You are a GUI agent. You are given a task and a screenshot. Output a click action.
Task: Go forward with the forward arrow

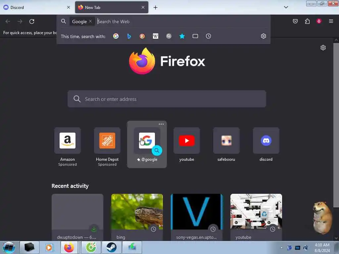20,21
